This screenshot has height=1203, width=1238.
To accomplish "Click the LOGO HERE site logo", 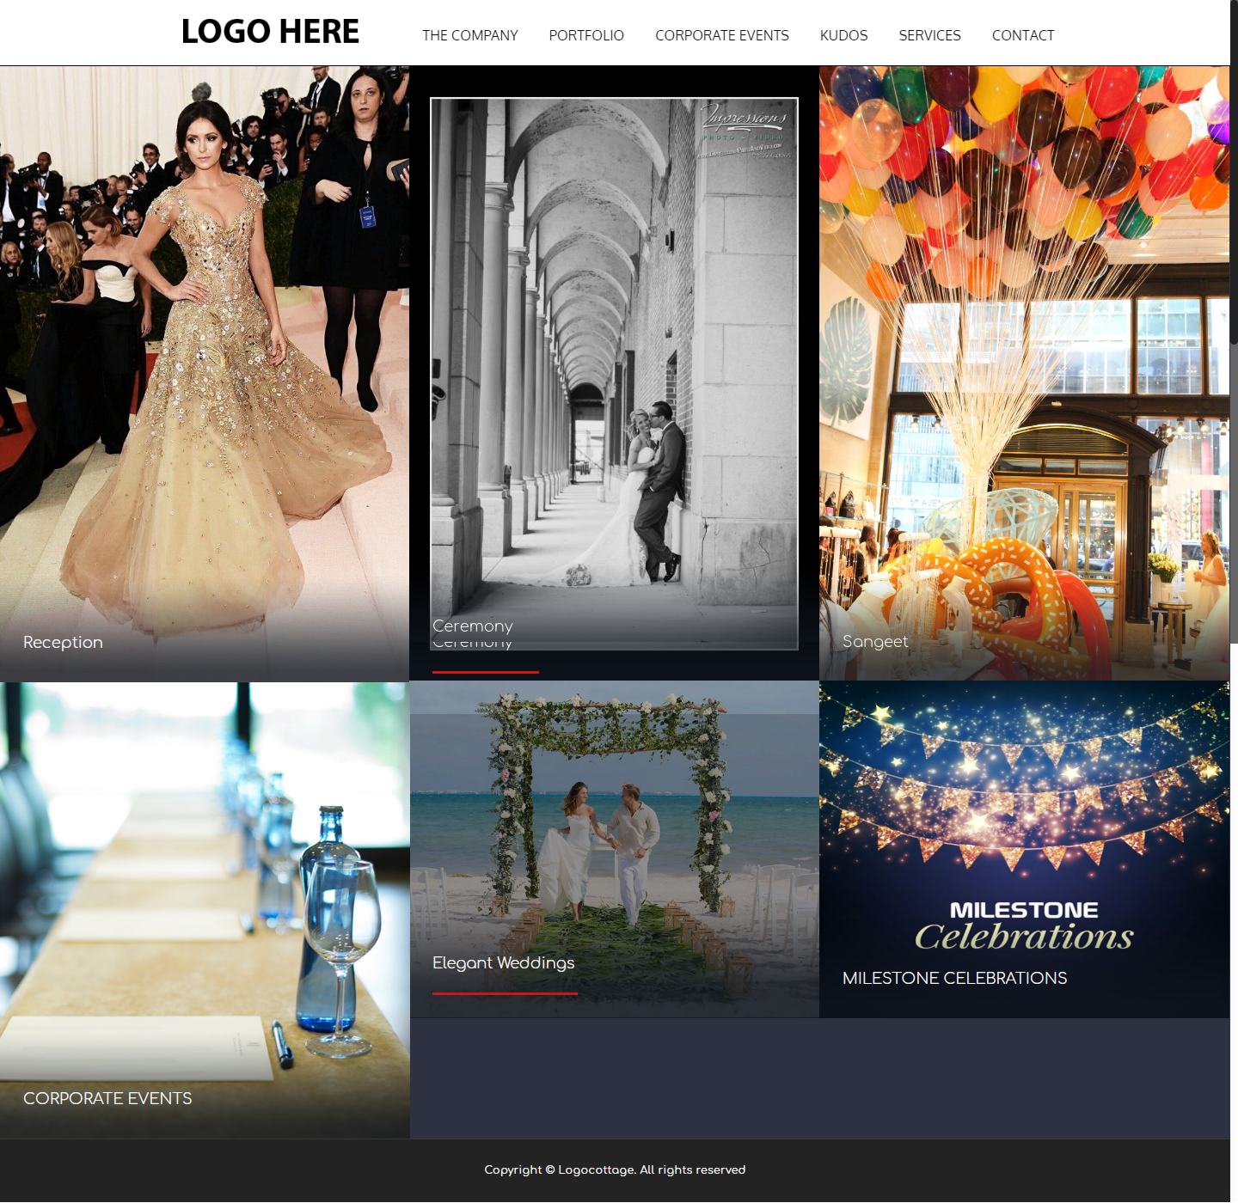I will [270, 32].
